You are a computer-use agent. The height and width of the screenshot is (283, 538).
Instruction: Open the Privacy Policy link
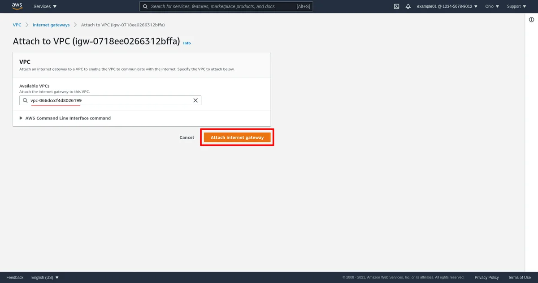point(486,277)
